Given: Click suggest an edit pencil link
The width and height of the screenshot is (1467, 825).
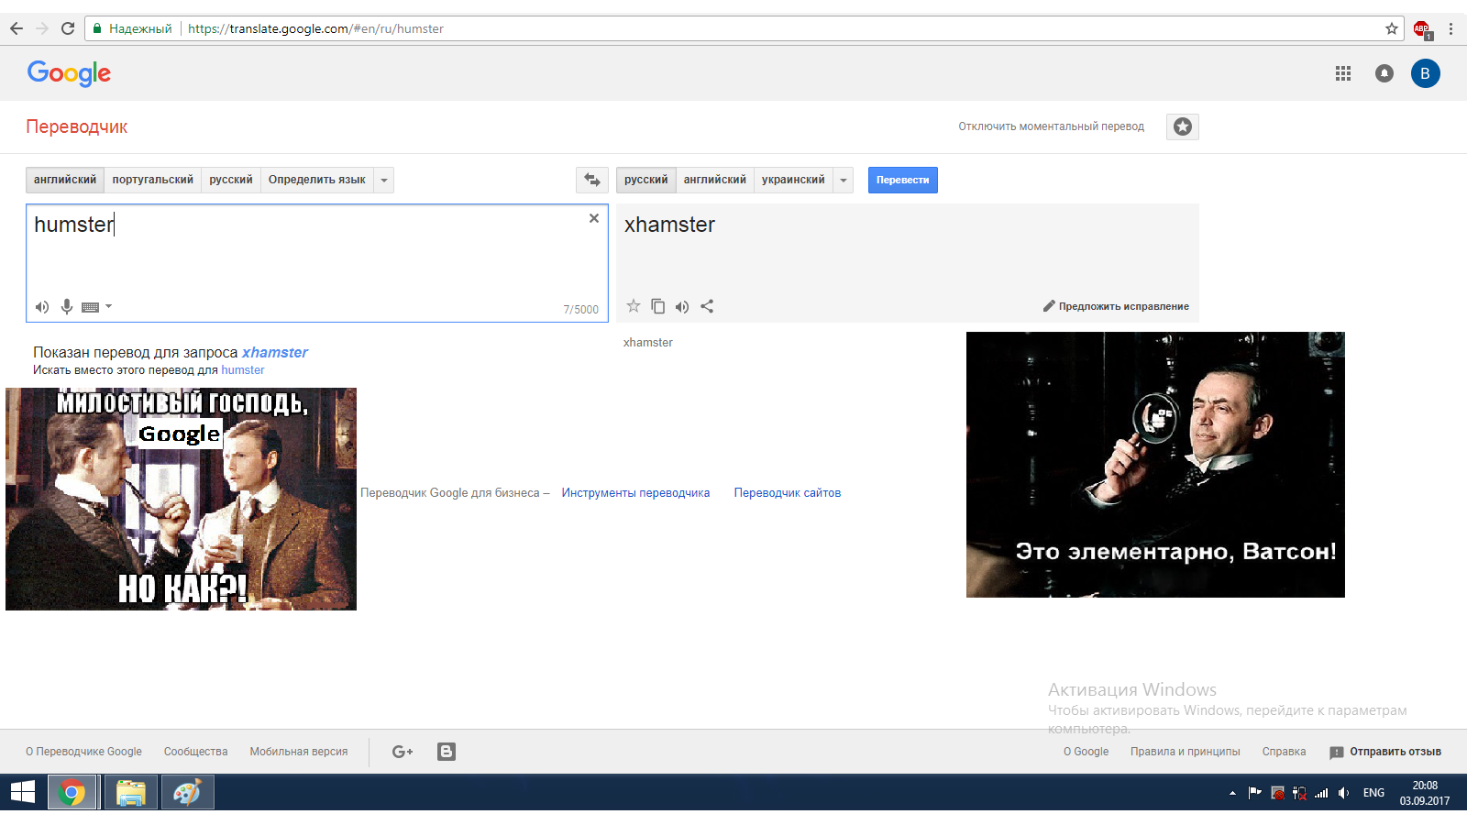Looking at the screenshot, I should click(x=1116, y=306).
